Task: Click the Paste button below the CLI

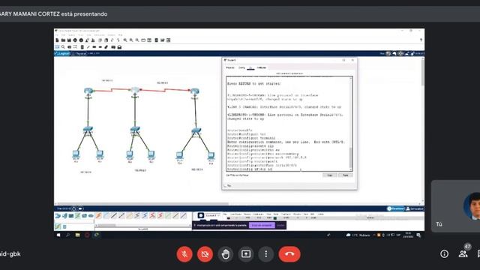Action: click(x=346, y=175)
